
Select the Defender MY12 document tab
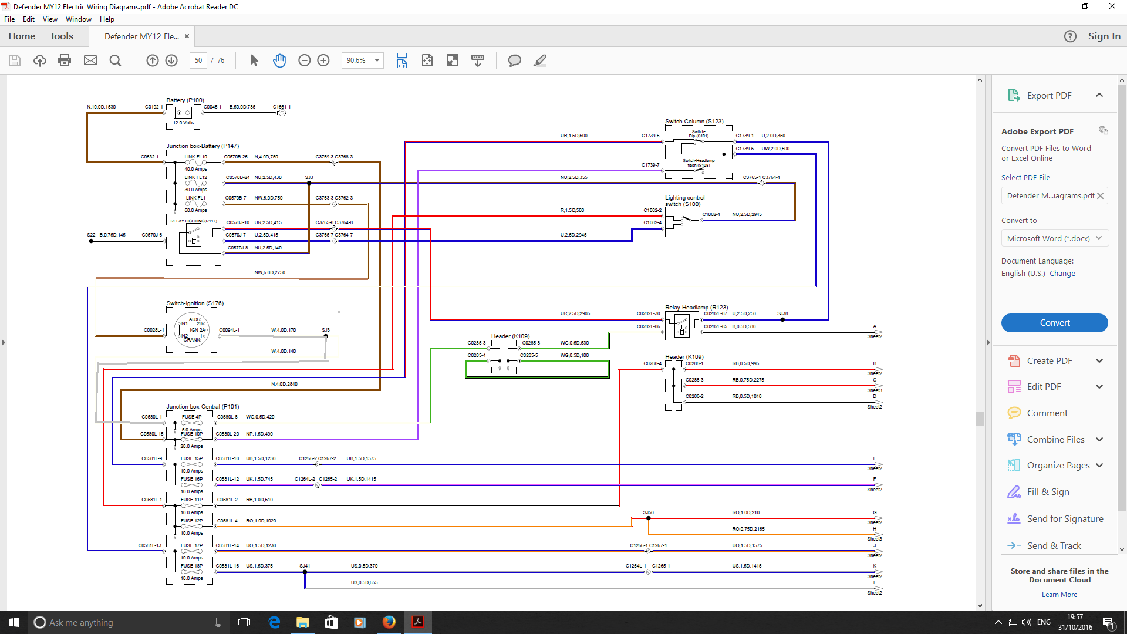click(x=141, y=36)
